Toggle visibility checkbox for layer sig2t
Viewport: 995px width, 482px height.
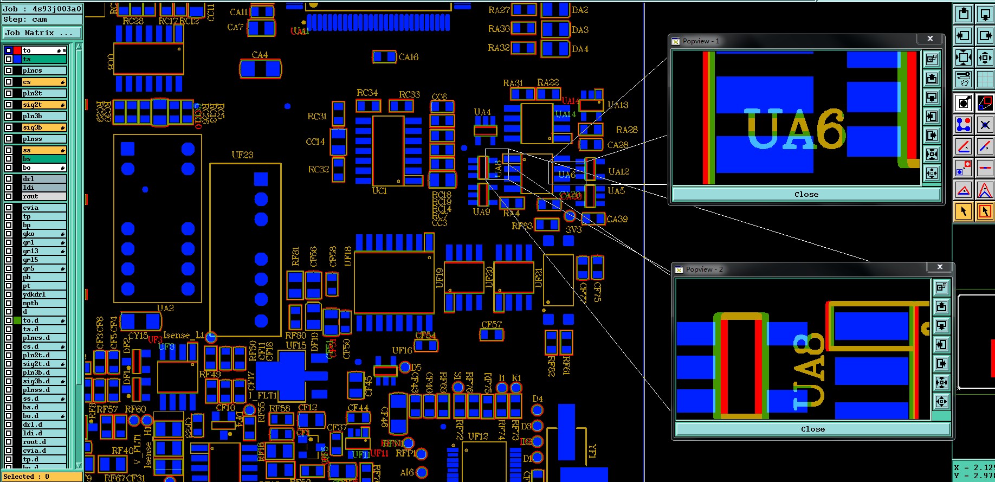click(9, 105)
